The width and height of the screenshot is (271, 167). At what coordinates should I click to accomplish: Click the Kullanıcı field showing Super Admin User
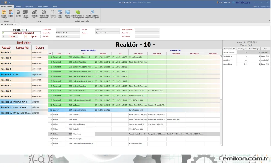pos(107,33)
